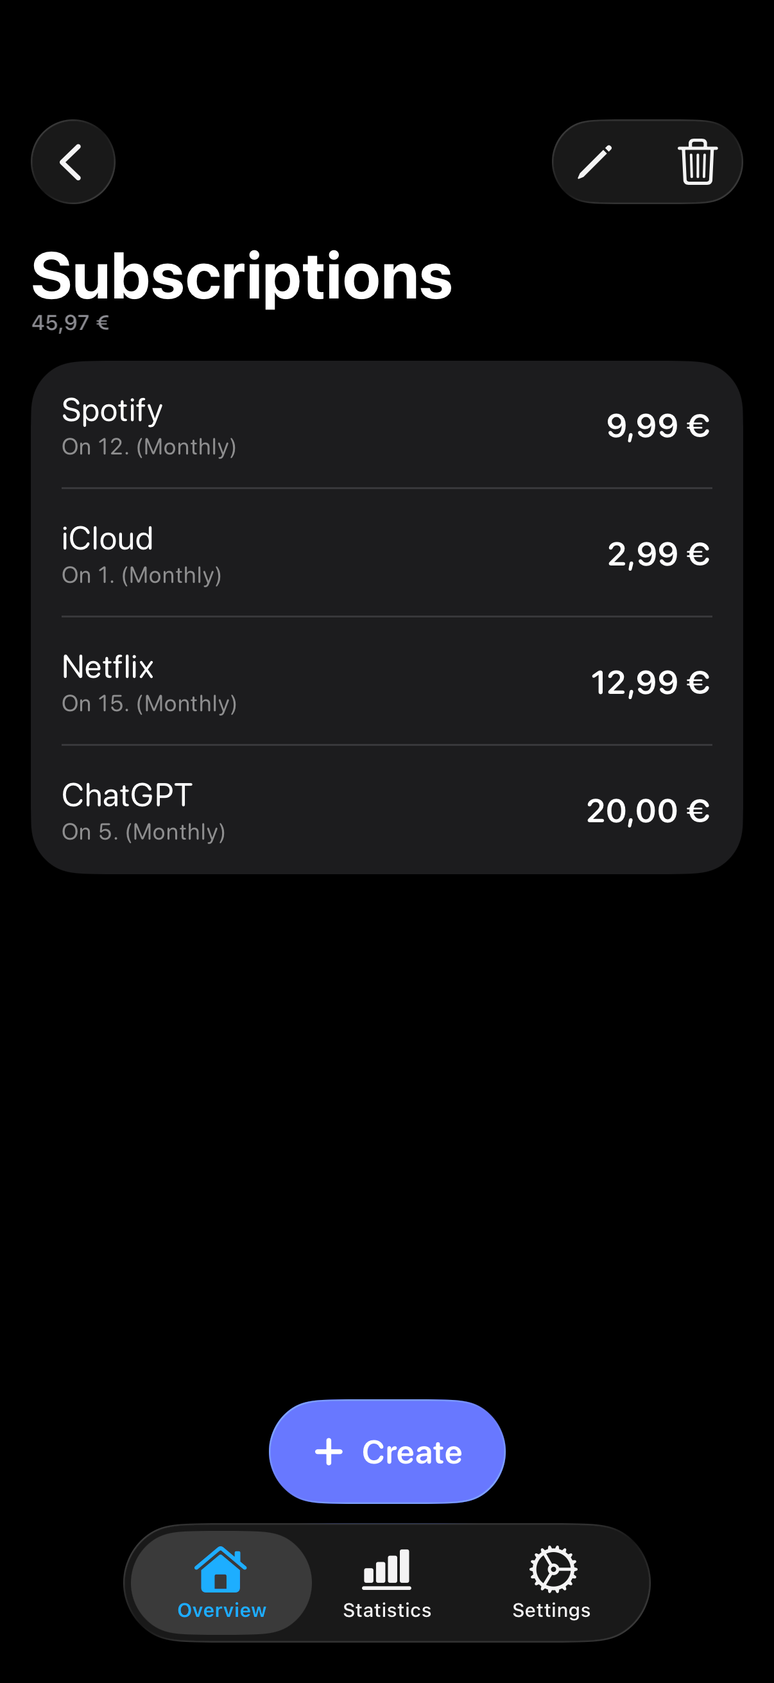Select the Settings tab label
774x1683 pixels.
point(551,1610)
